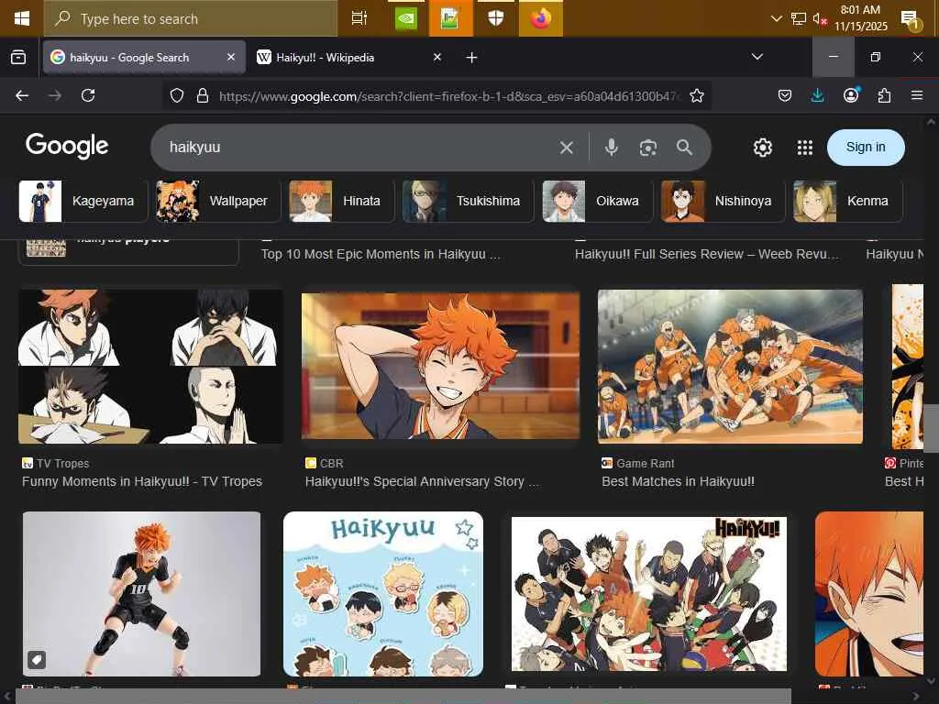Bookmark this page with the star
Screen dimensions: 939x704
pyautogui.click(x=697, y=95)
